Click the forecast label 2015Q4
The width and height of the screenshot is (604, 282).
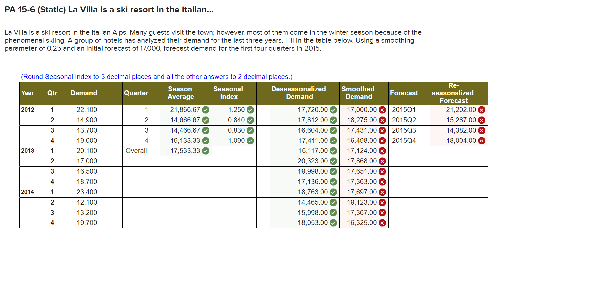pos(404,141)
